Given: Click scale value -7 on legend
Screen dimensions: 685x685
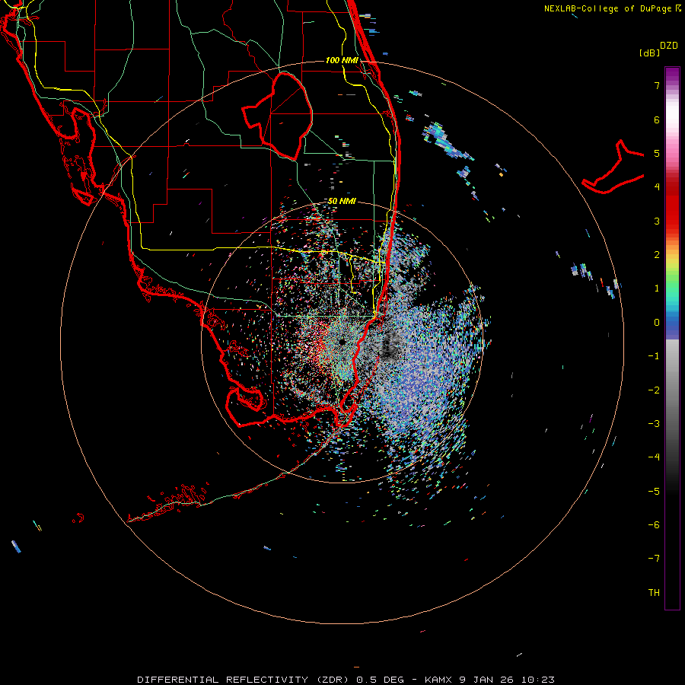Looking at the screenshot, I should click(654, 558).
